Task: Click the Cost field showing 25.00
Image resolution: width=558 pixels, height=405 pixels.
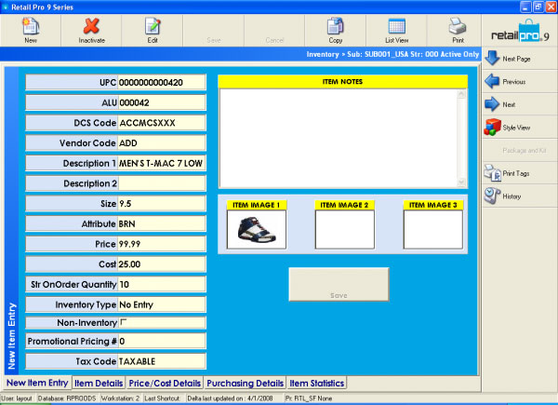Action: (162, 263)
